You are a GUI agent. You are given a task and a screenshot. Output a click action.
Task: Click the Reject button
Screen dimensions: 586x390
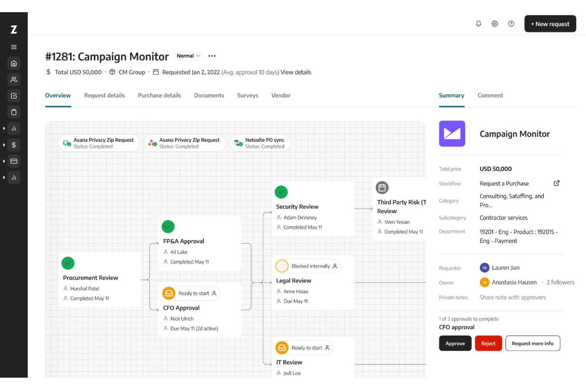pos(488,343)
